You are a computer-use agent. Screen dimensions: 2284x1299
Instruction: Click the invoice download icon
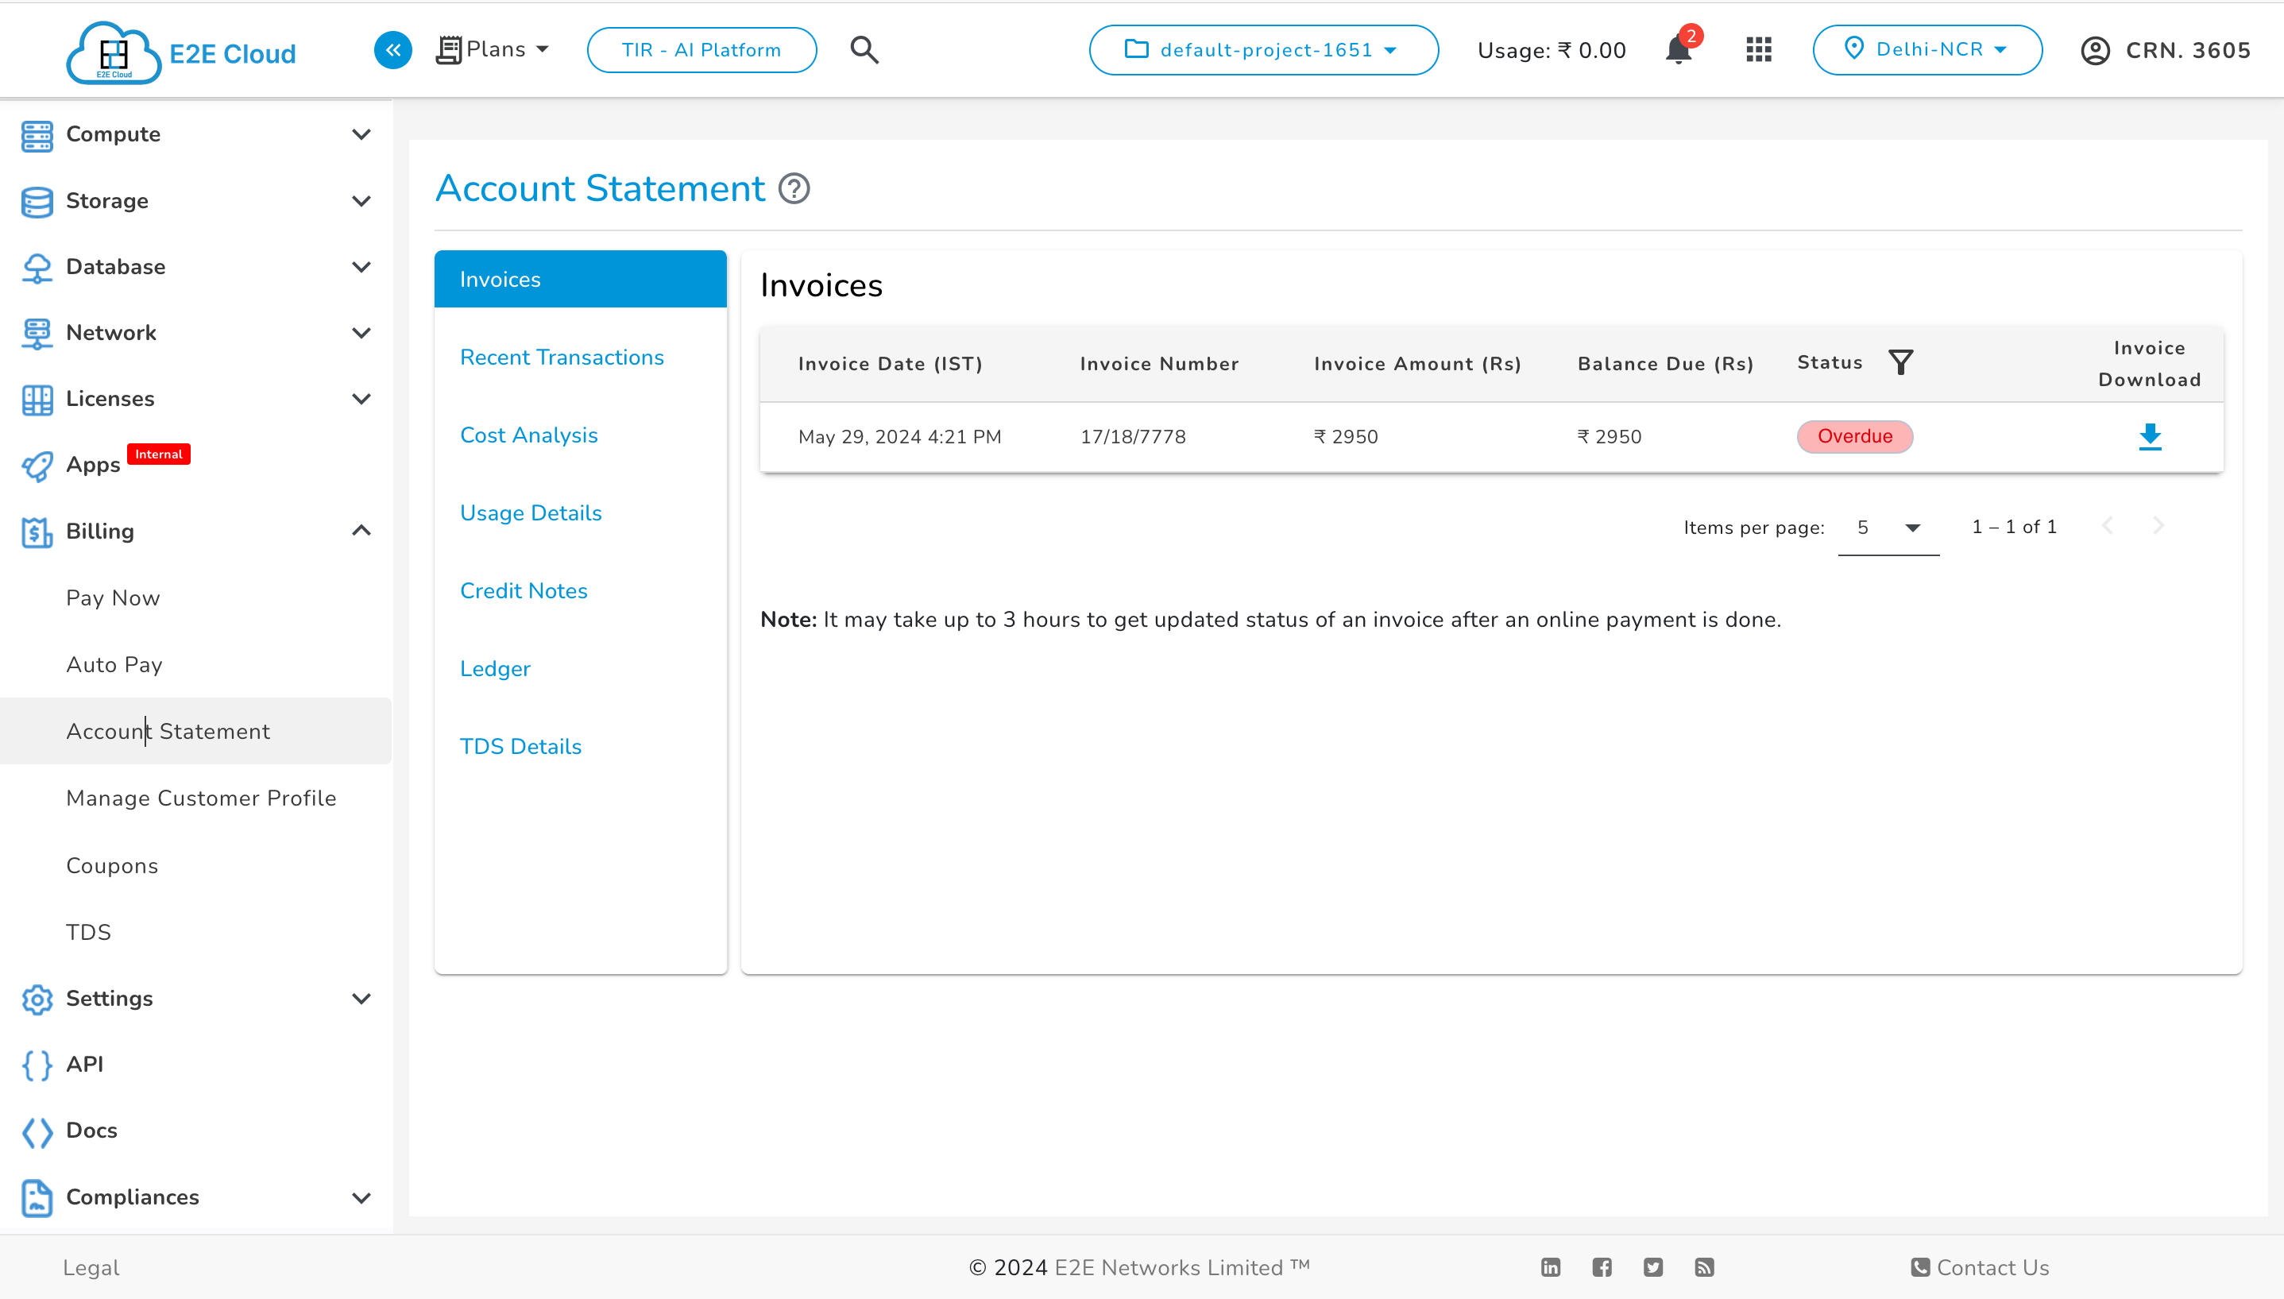[x=2149, y=436]
